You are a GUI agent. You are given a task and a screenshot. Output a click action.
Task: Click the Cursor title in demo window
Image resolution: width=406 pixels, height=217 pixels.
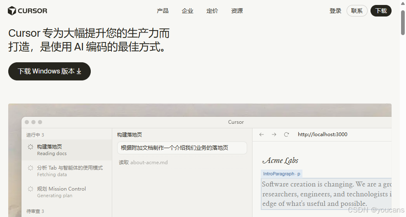(236, 122)
